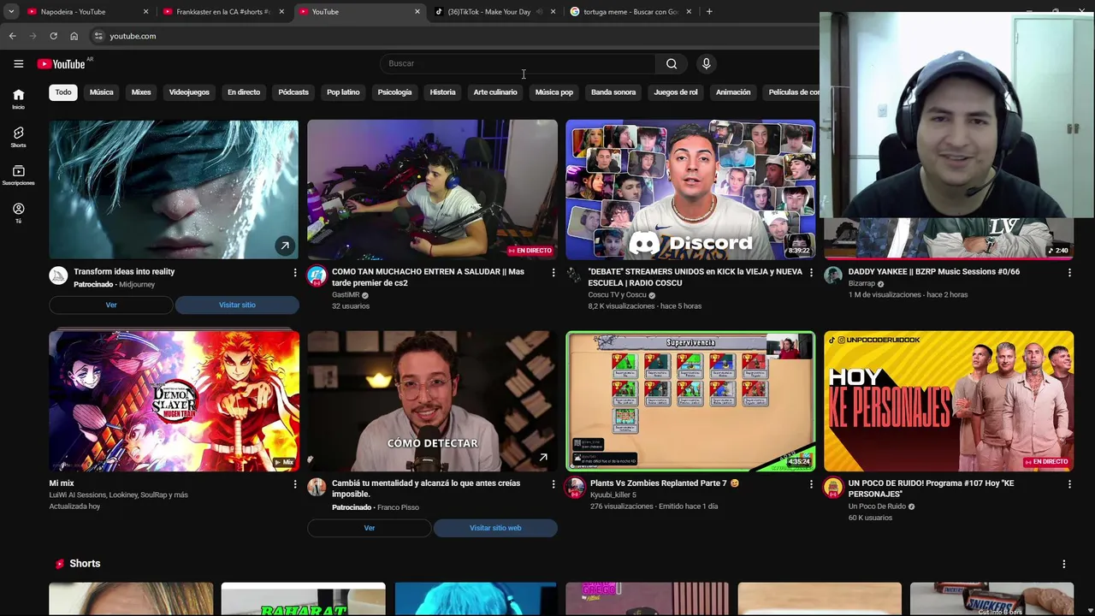Image resolution: width=1095 pixels, height=616 pixels.
Task: Click the Visitar sitio button
Action: tap(237, 305)
